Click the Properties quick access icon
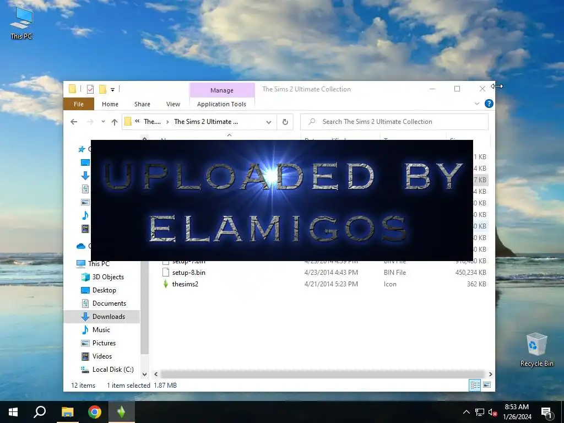 [90, 89]
